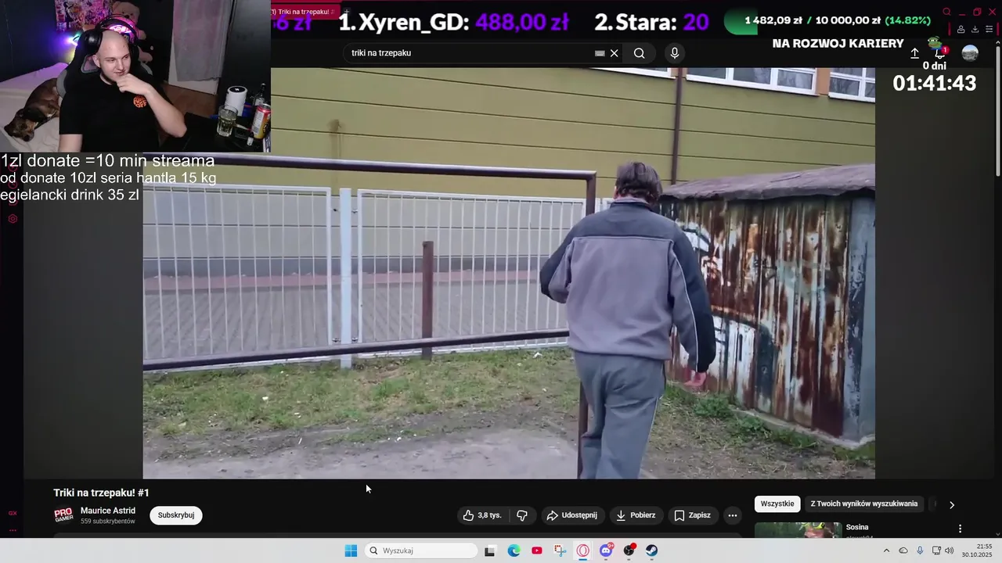The width and height of the screenshot is (1002, 563).
Task: Launch Microsoft Edge from the taskbar
Action: tap(514, 550)
